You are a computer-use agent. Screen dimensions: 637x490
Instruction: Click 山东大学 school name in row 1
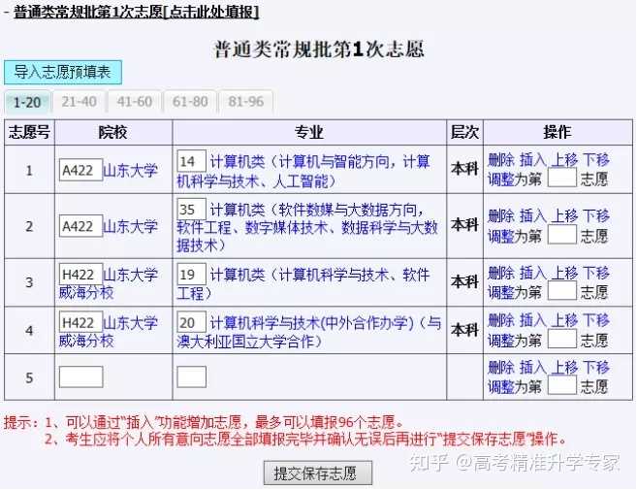[x=131, y=170]
